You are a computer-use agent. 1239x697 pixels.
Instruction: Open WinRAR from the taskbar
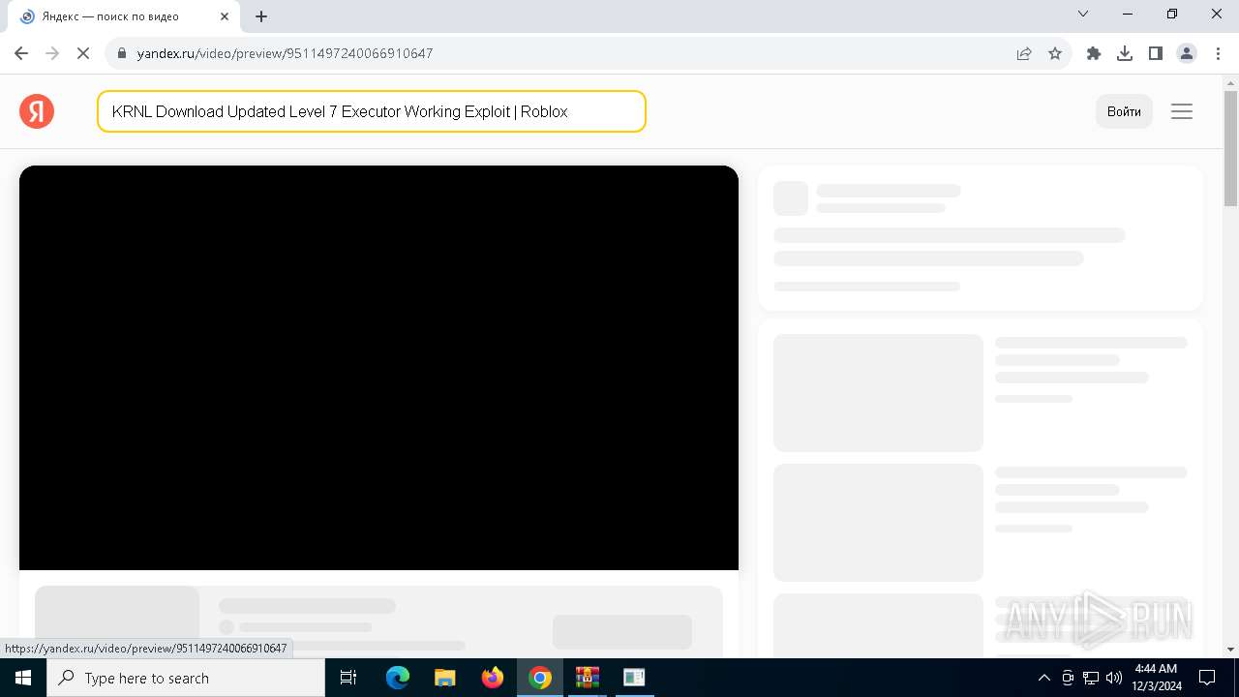pos(588,678)
